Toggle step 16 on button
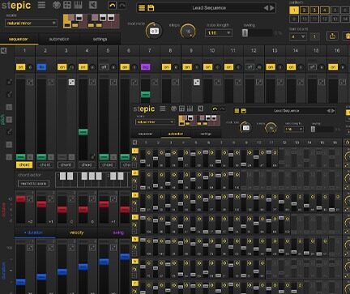Image resolution: width=350 pixels, height=294 pixels. pos(333,67)
